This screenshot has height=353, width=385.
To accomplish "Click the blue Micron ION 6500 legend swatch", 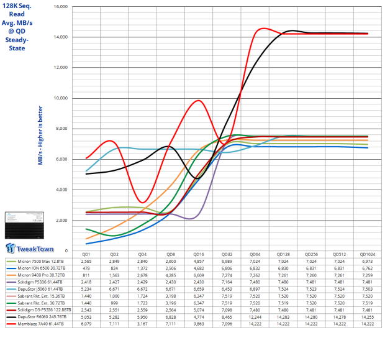I will tap(11, 268).
